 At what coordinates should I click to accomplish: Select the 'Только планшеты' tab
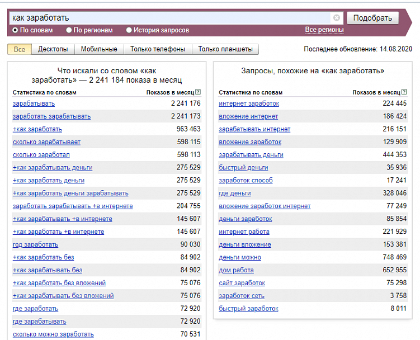click(225, 49)
